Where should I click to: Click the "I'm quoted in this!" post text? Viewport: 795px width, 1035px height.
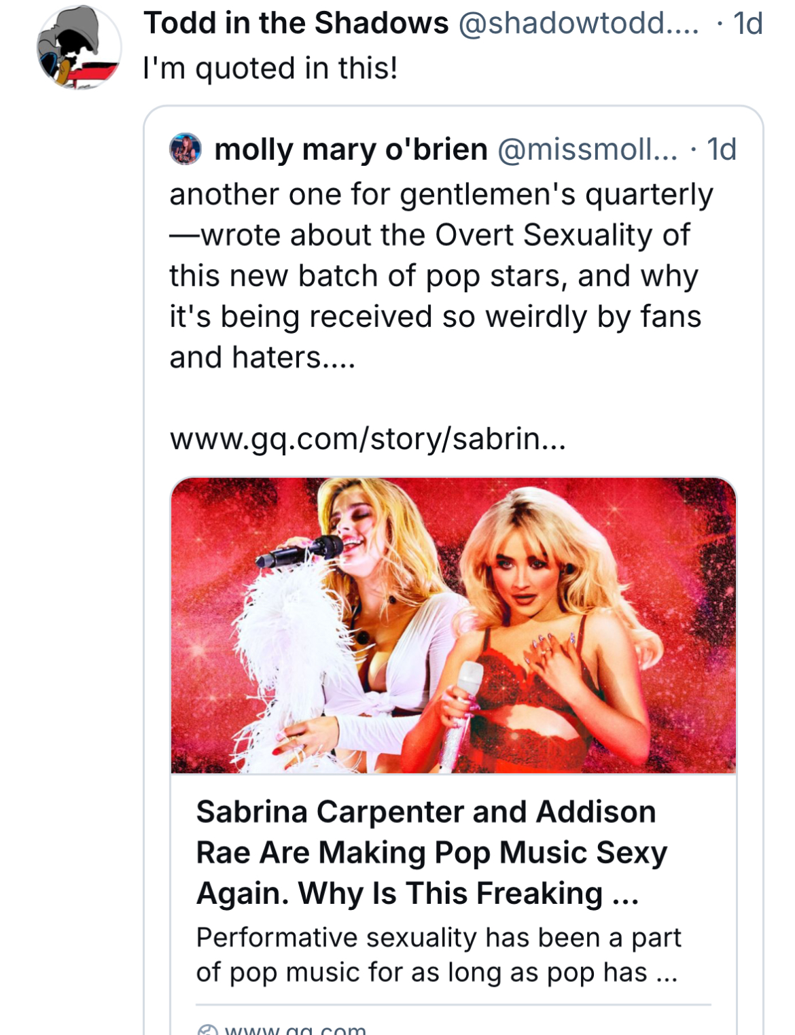click(x=270, y=69)
